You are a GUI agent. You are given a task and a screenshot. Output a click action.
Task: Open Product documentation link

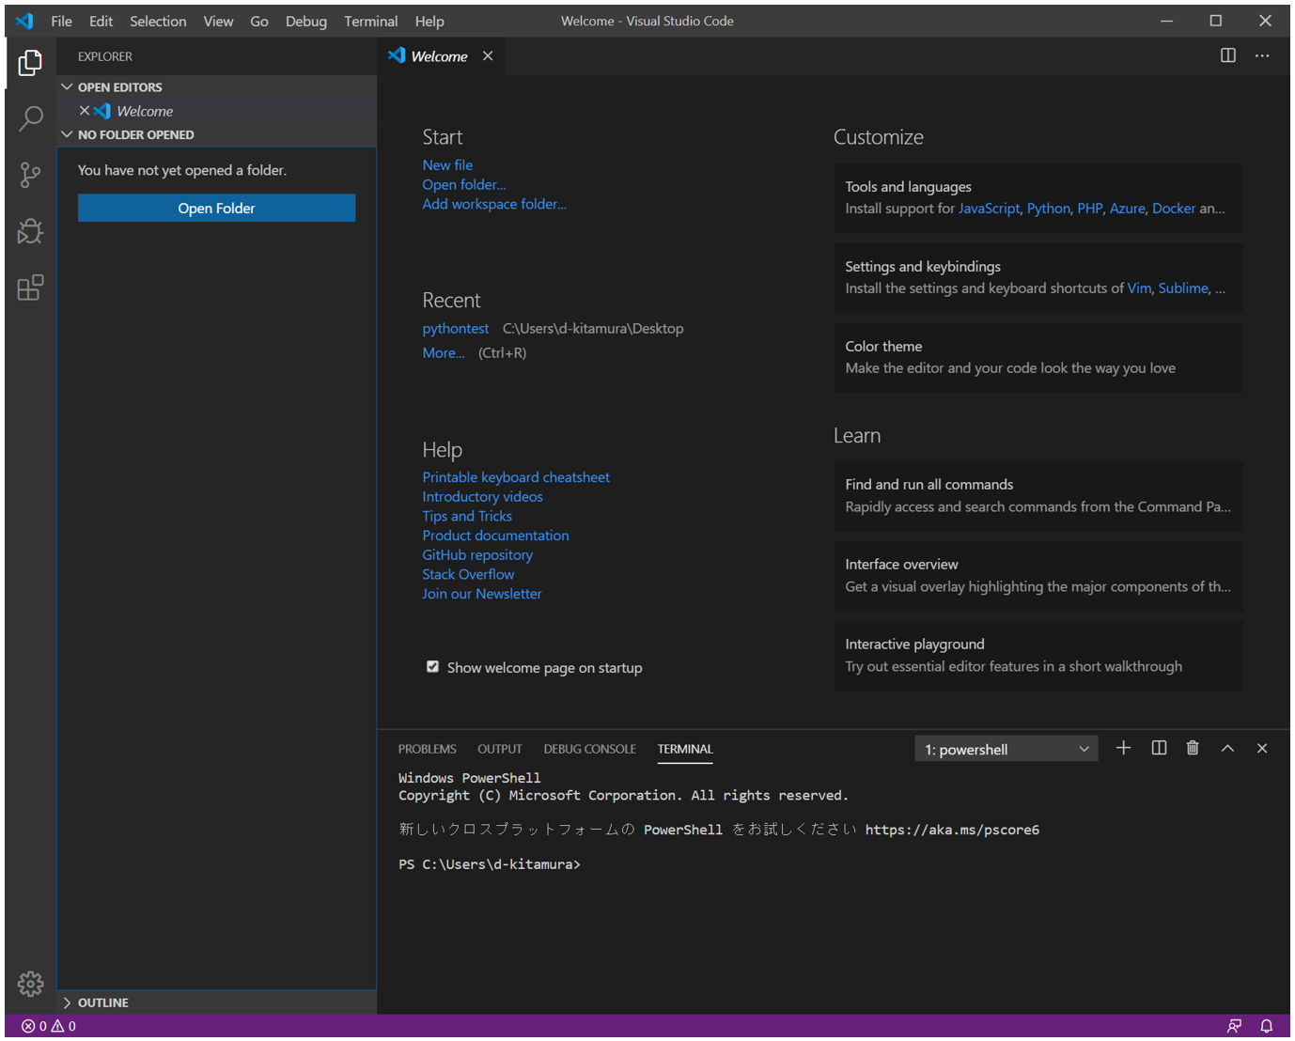click(495, 536)
